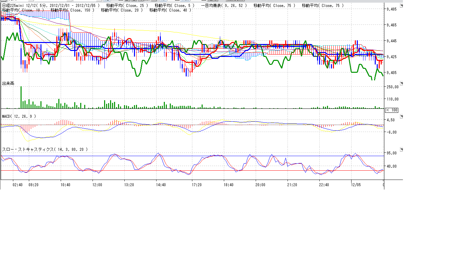
Task: Click the 12/05 date axis marker
Action: click(356, 185)
